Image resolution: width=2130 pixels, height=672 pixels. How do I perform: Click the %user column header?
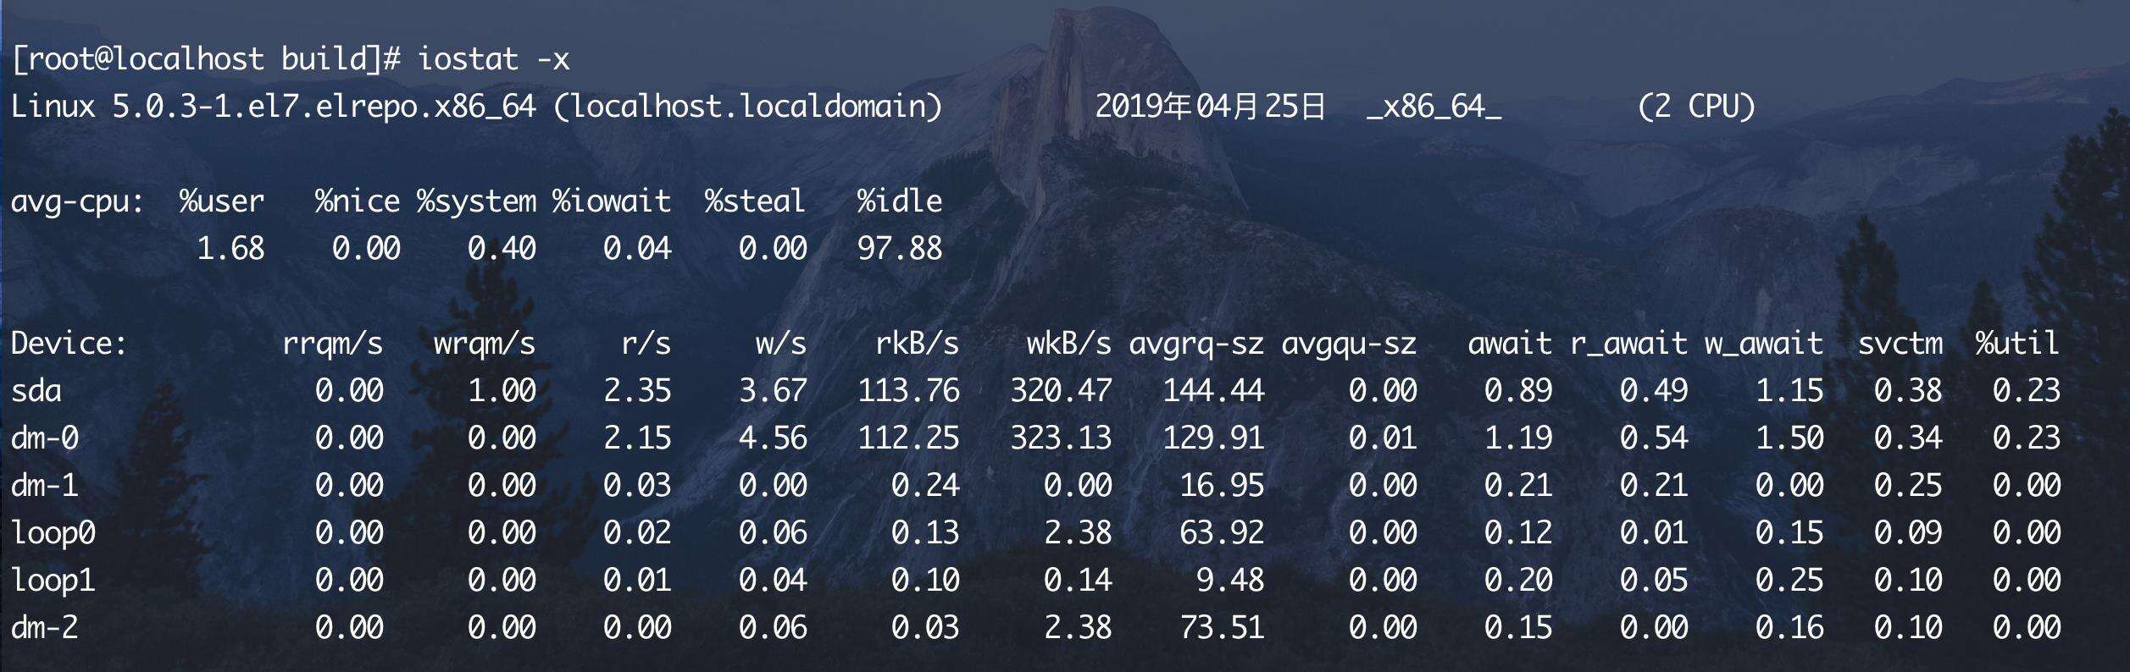222,201
